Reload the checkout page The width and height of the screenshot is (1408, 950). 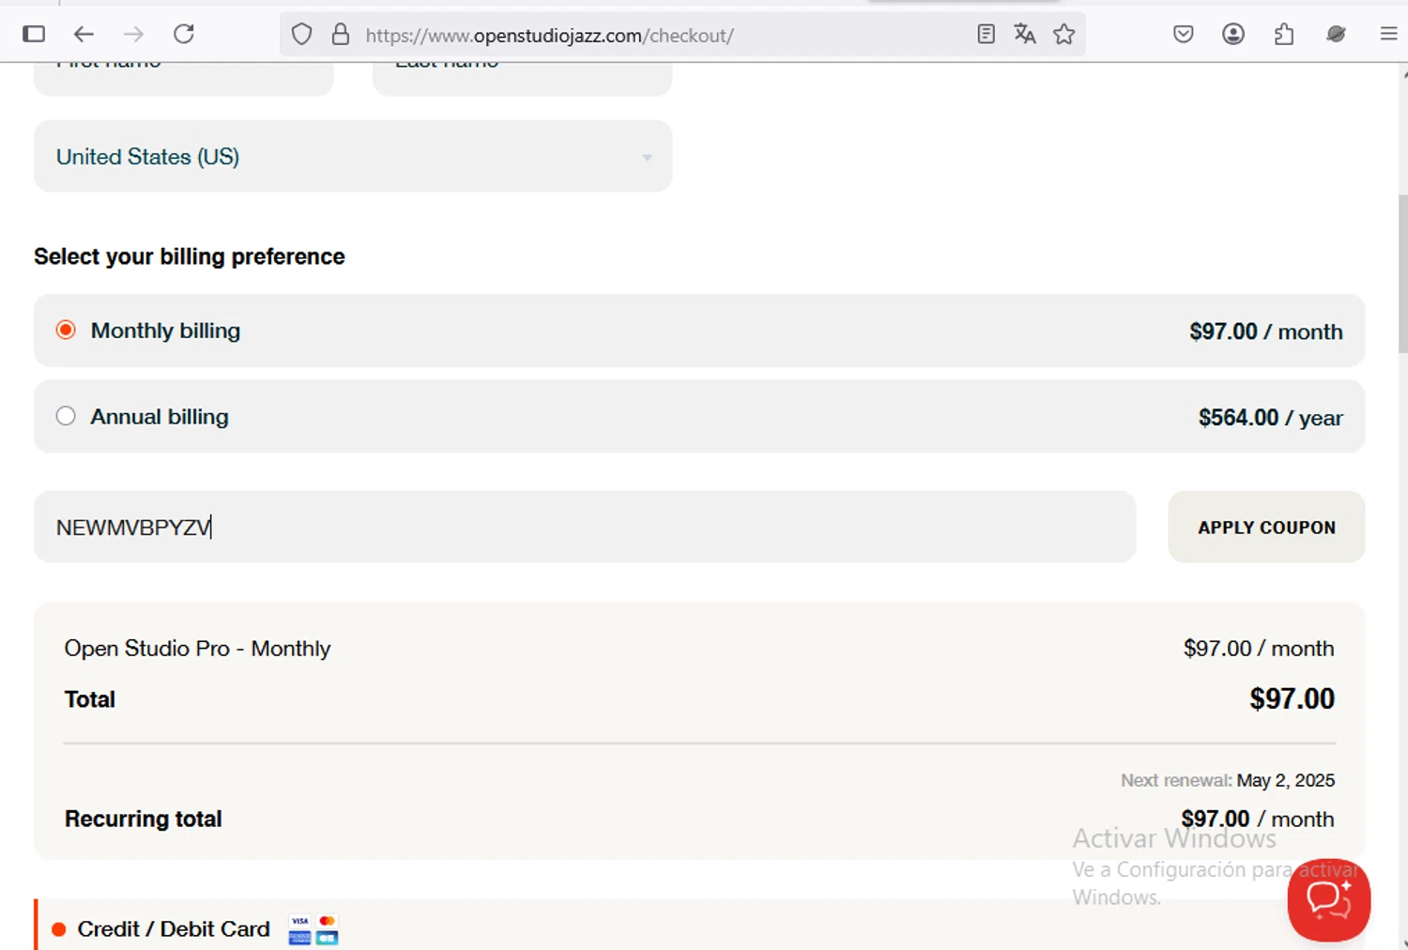click(x=184, y=35)
